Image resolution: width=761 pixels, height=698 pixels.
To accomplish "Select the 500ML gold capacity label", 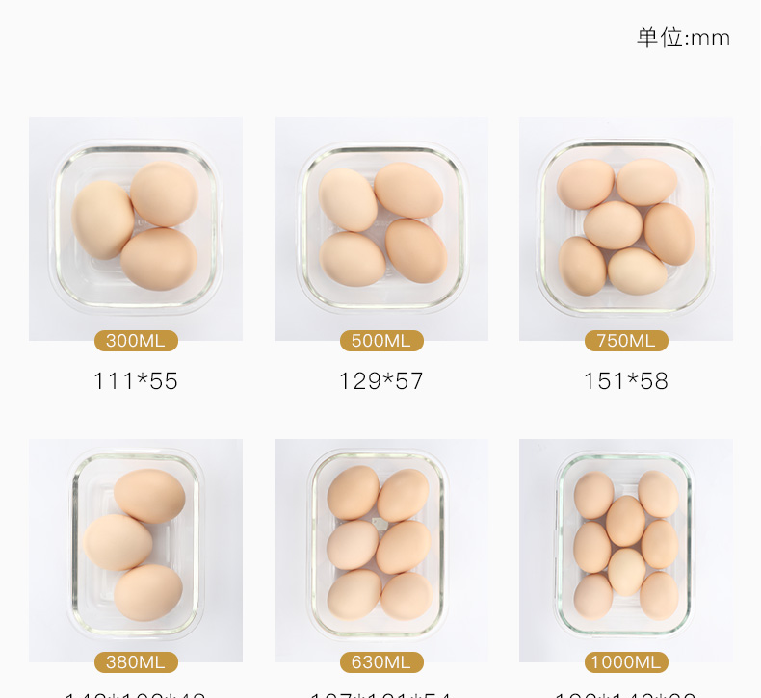I will pos(381,341).
